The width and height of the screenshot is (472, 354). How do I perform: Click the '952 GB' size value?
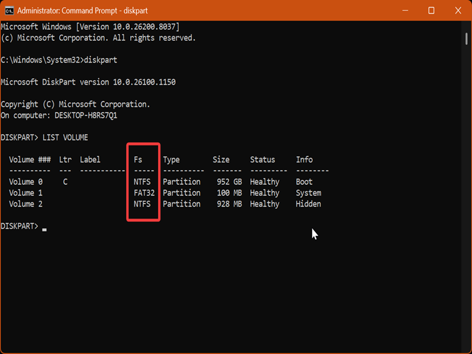pyautogui.click(x=230, y=182)
